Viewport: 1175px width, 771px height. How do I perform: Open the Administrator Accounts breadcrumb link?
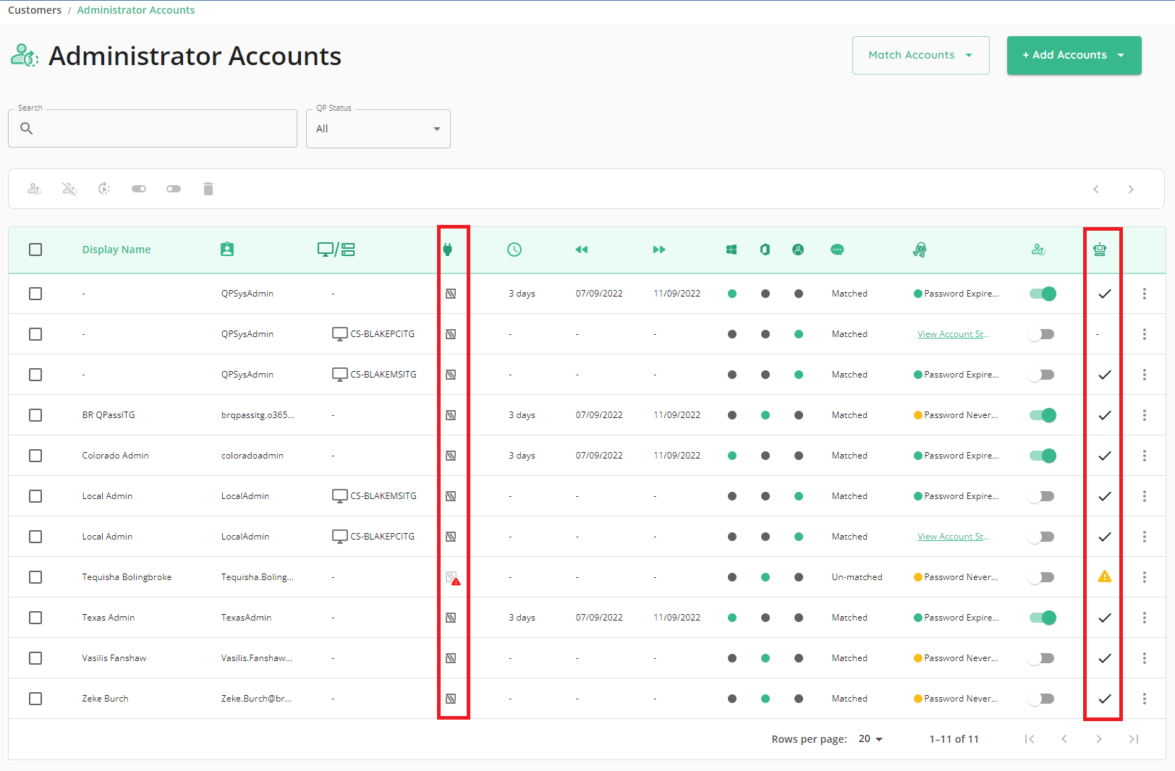pyautogui.click(x=136, y=10)
